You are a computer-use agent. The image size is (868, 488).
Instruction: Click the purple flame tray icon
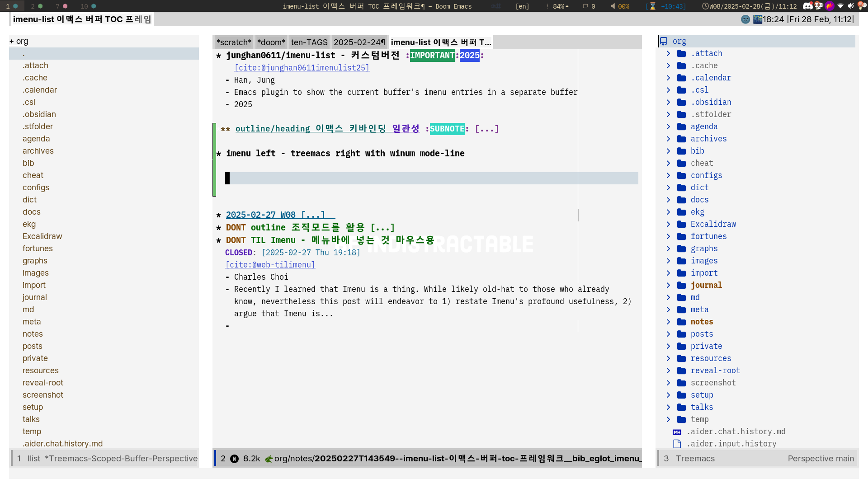829,6
